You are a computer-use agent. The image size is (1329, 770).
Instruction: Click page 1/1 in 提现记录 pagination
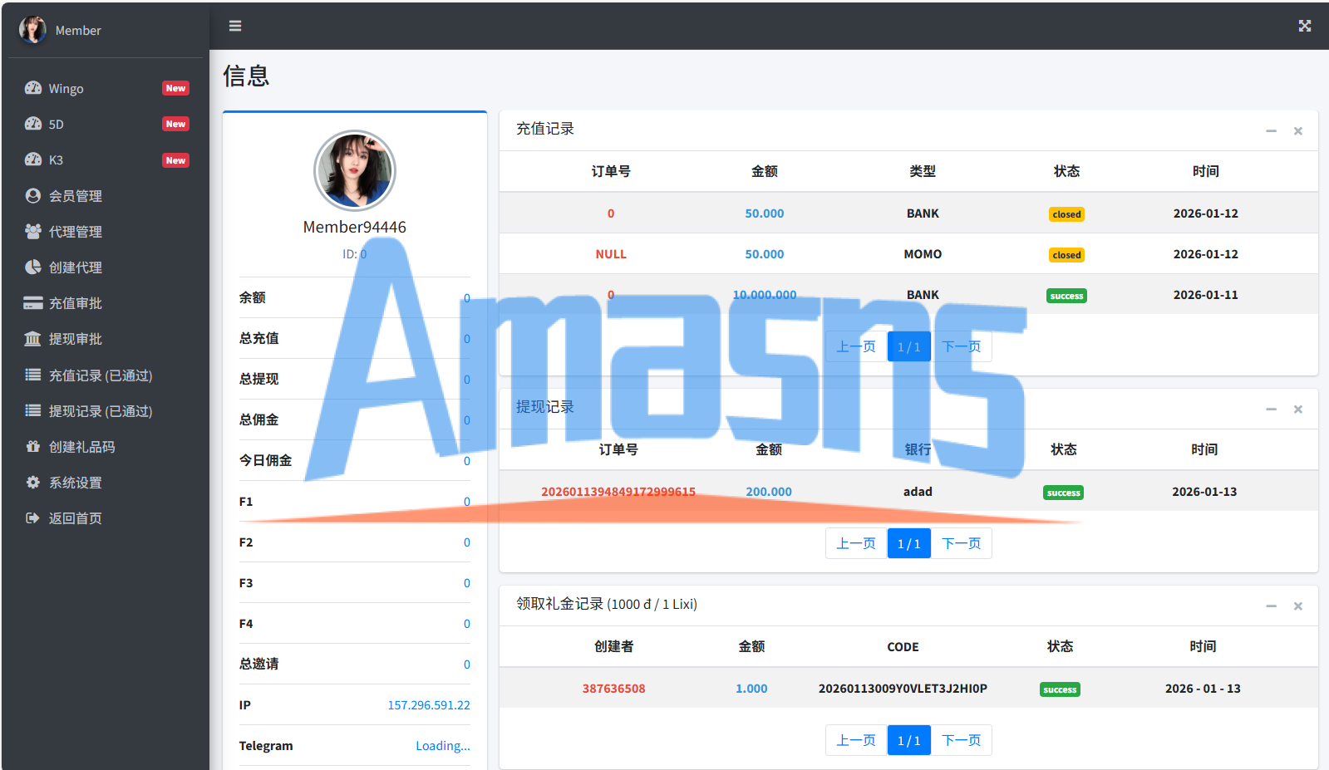909,543
